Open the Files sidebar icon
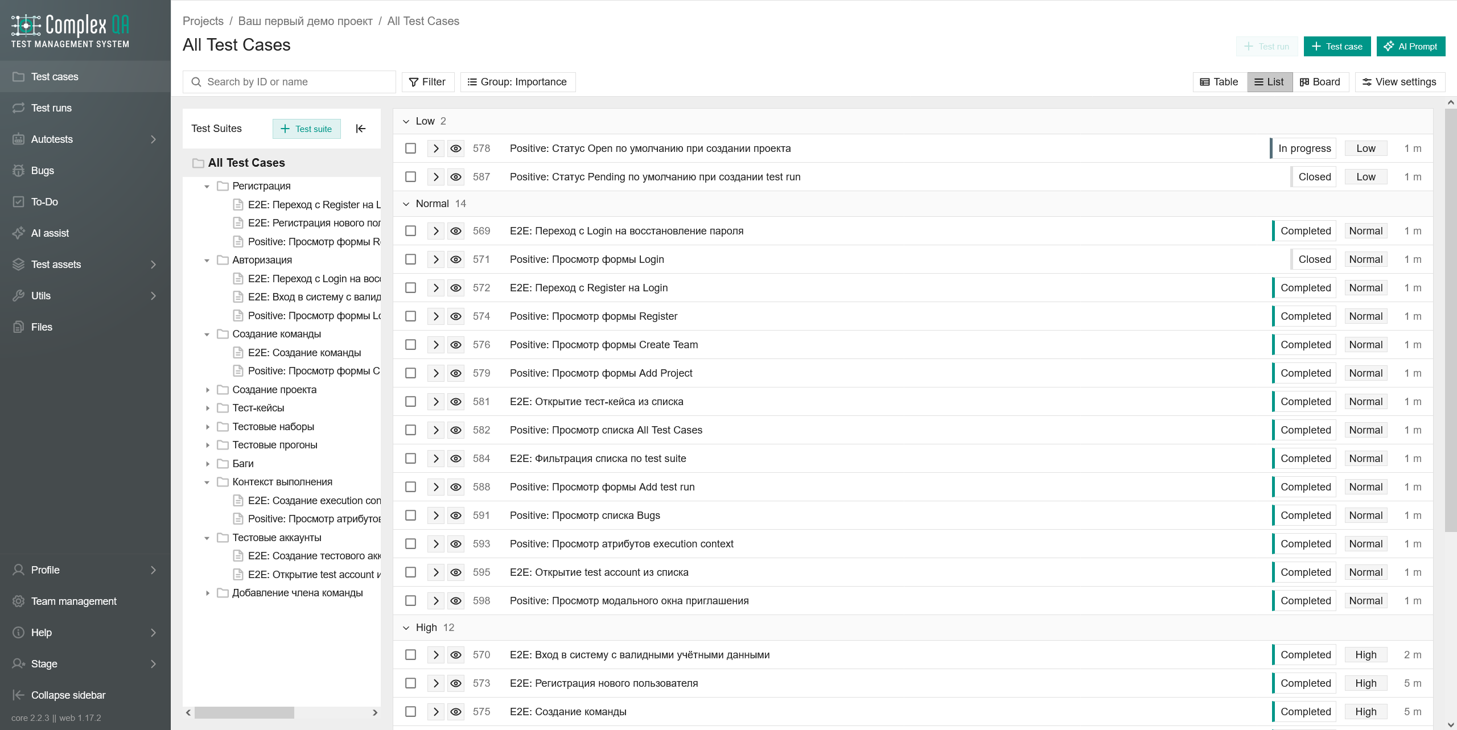The width and height of the screenshot is (1457, 730). (18, 327)
